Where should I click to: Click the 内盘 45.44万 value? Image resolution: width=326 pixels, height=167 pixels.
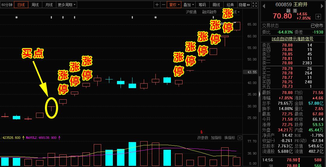click(x=316, y=130)
